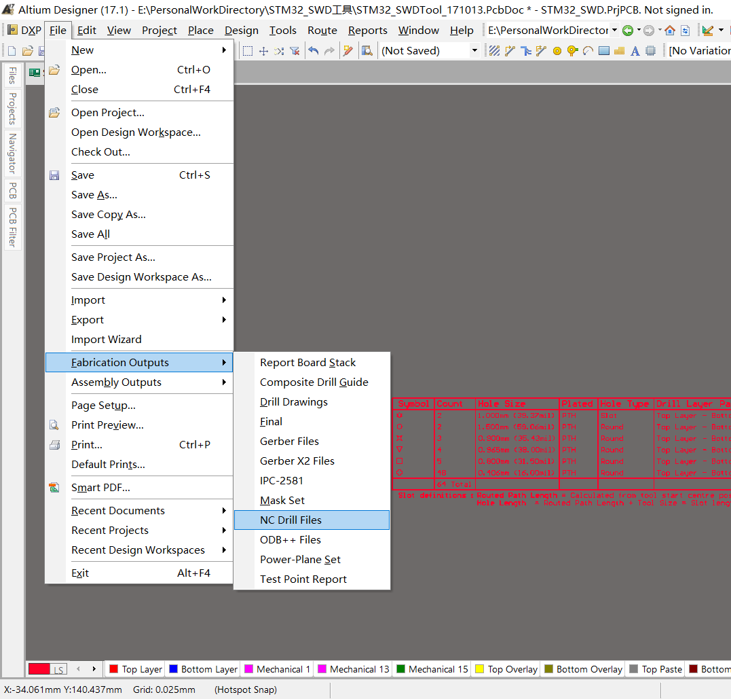Click the '64 Total' drill table cell
731x699 pixels.
455,484
